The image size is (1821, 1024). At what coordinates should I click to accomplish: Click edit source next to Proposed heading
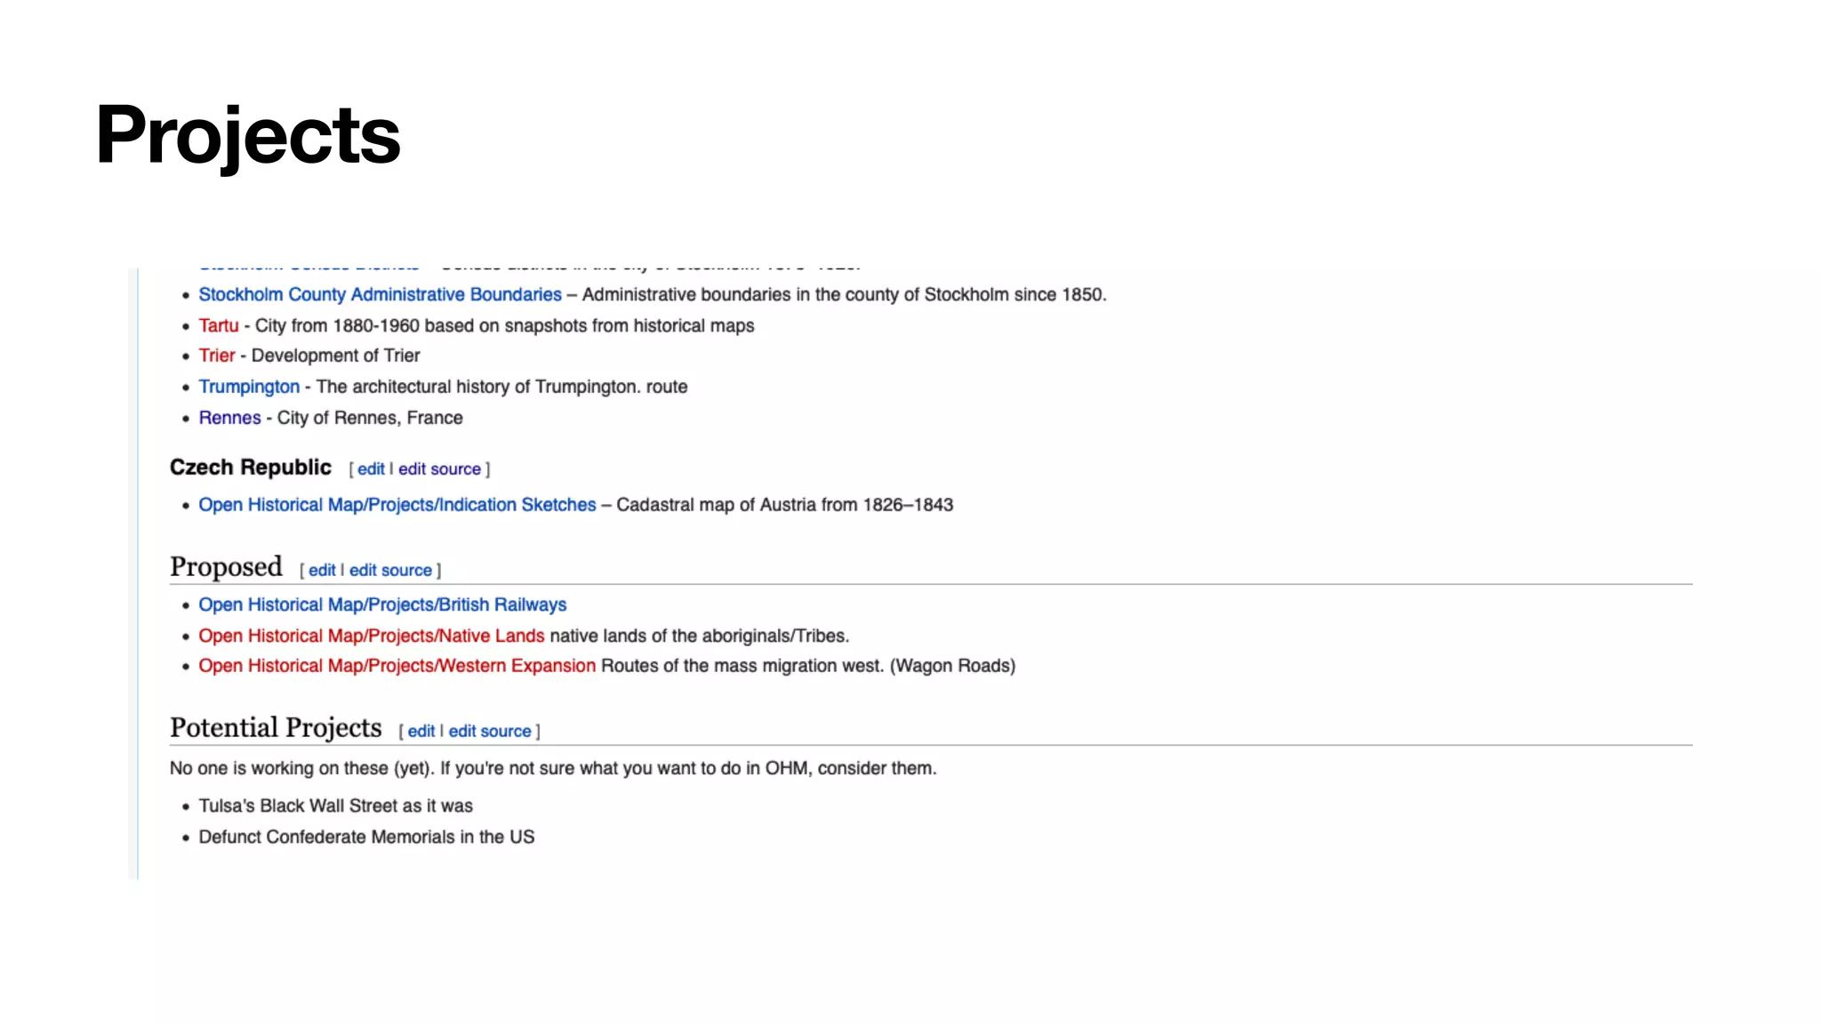tap(390, 571)
